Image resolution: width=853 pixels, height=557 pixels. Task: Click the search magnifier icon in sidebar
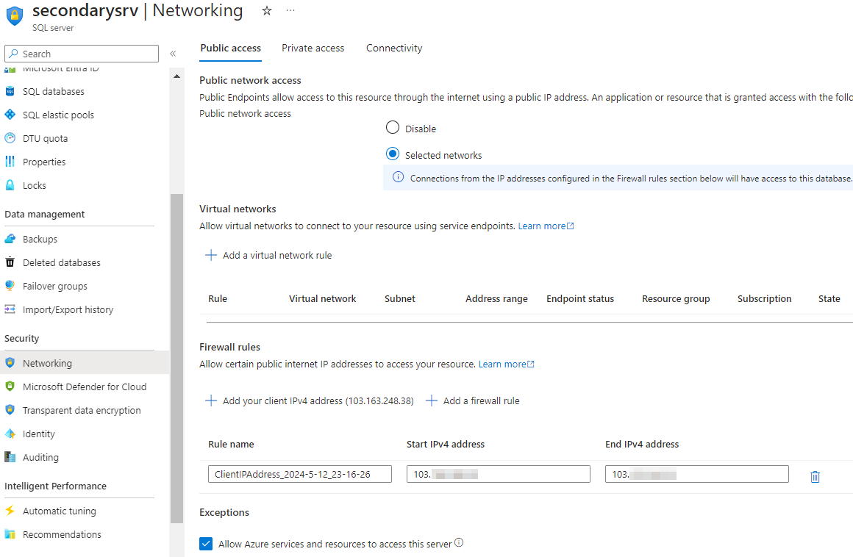point(13,53)
